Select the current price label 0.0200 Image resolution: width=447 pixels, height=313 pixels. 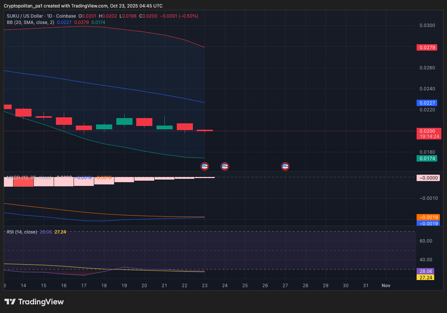coord(428,131)
